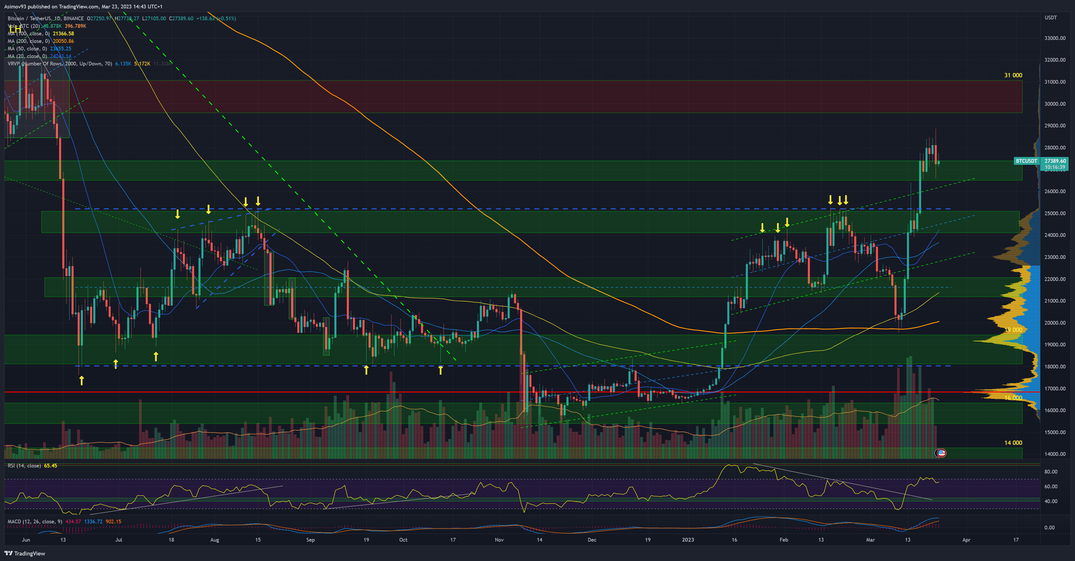Click the VRVP Number Of Rows indicator legend

60,64
